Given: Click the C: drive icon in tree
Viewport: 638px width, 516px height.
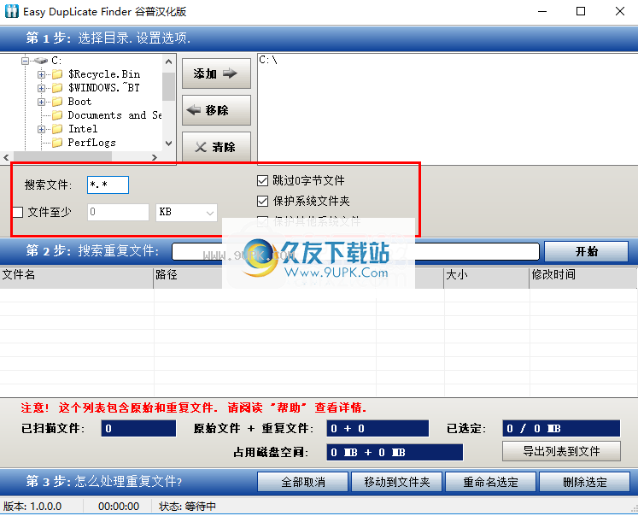Looking at the screenshot, I should (x=41, y=61).
